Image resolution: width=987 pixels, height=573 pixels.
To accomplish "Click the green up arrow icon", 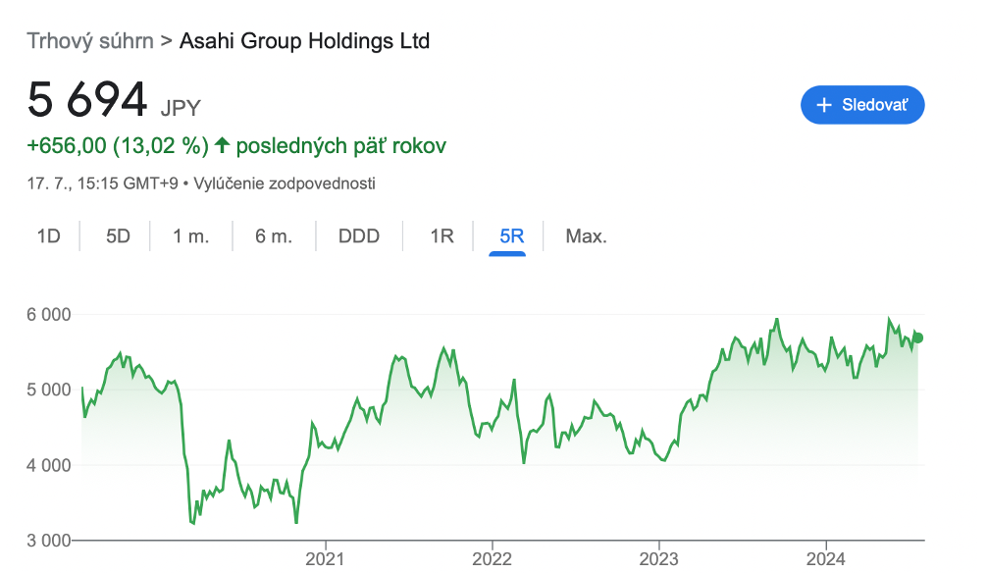I will tap(222, 146).
